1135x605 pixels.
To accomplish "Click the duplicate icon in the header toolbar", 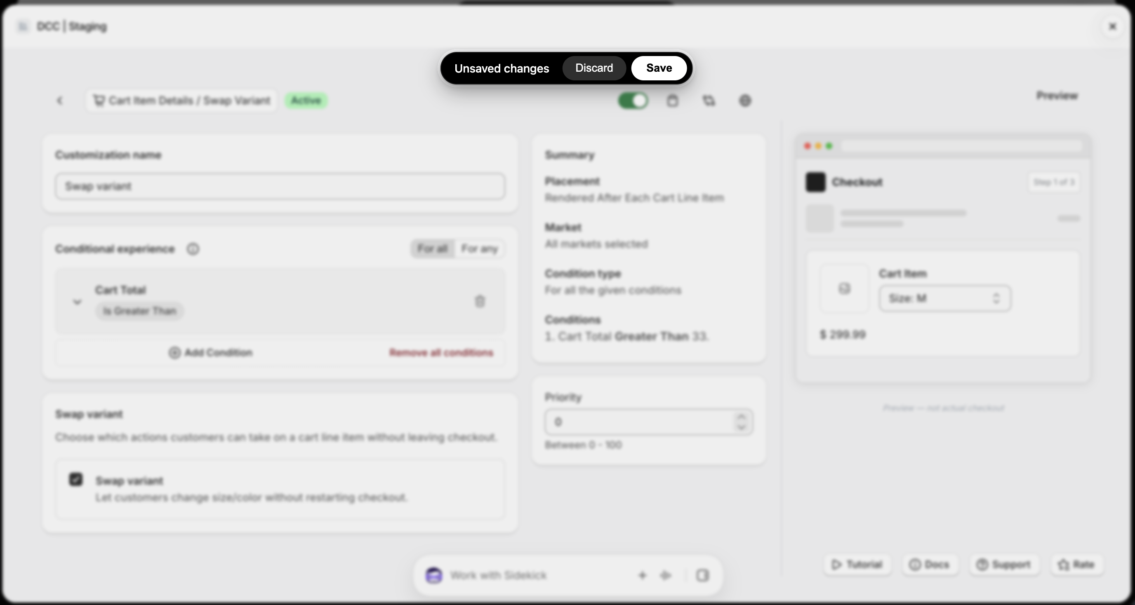I will 709,101.
